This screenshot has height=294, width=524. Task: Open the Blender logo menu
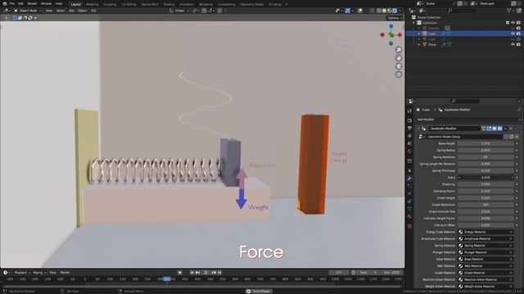tap(5, 3)
